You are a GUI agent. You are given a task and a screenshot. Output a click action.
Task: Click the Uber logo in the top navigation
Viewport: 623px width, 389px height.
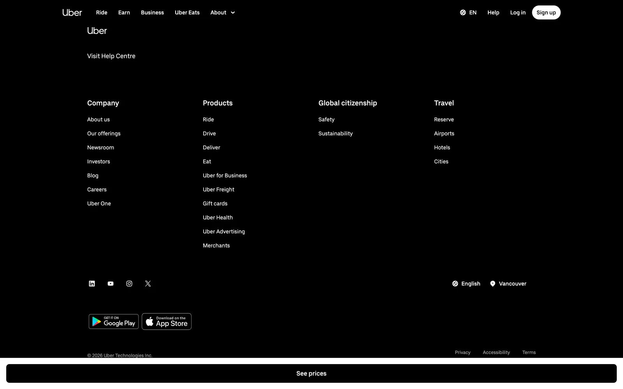click(72, 12)
